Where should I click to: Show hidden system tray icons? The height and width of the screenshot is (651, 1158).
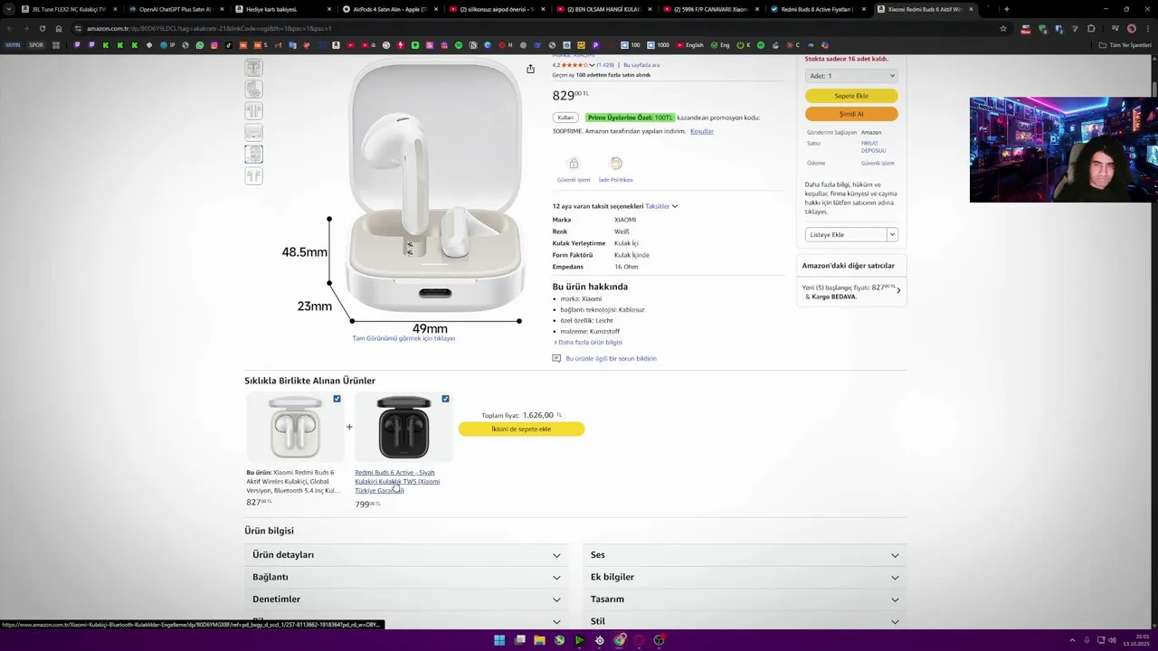coord(1072,640)
